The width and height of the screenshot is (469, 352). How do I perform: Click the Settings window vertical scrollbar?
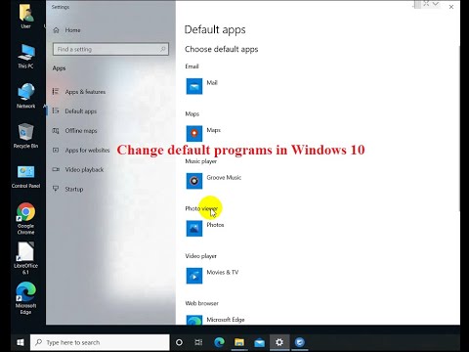tap(459, 129)
